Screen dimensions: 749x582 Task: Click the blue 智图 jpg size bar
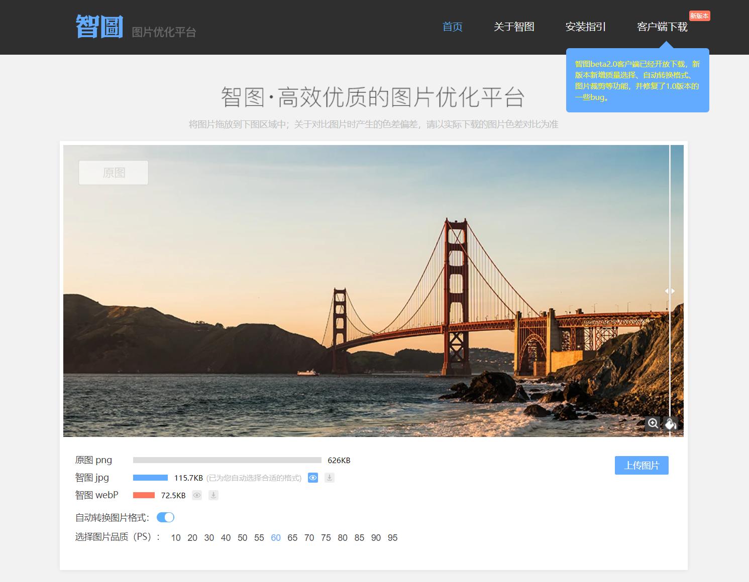pyautogui.click(x=150, y=478)
